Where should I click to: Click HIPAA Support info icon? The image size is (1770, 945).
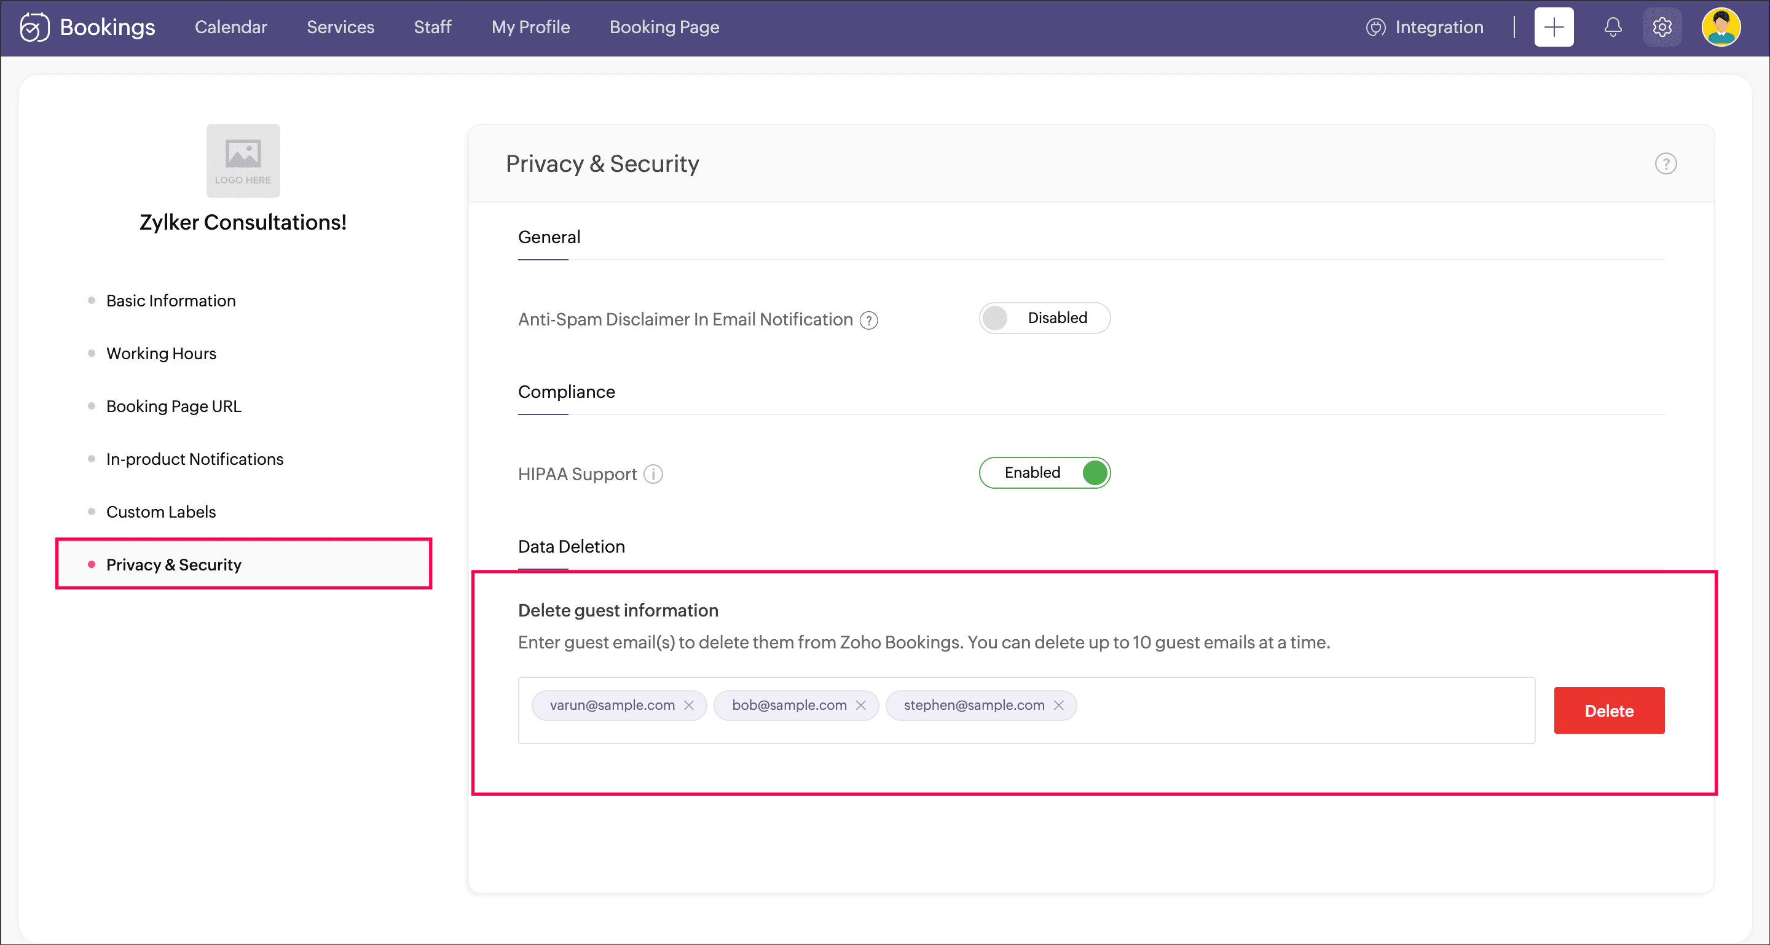coord(653,474)
